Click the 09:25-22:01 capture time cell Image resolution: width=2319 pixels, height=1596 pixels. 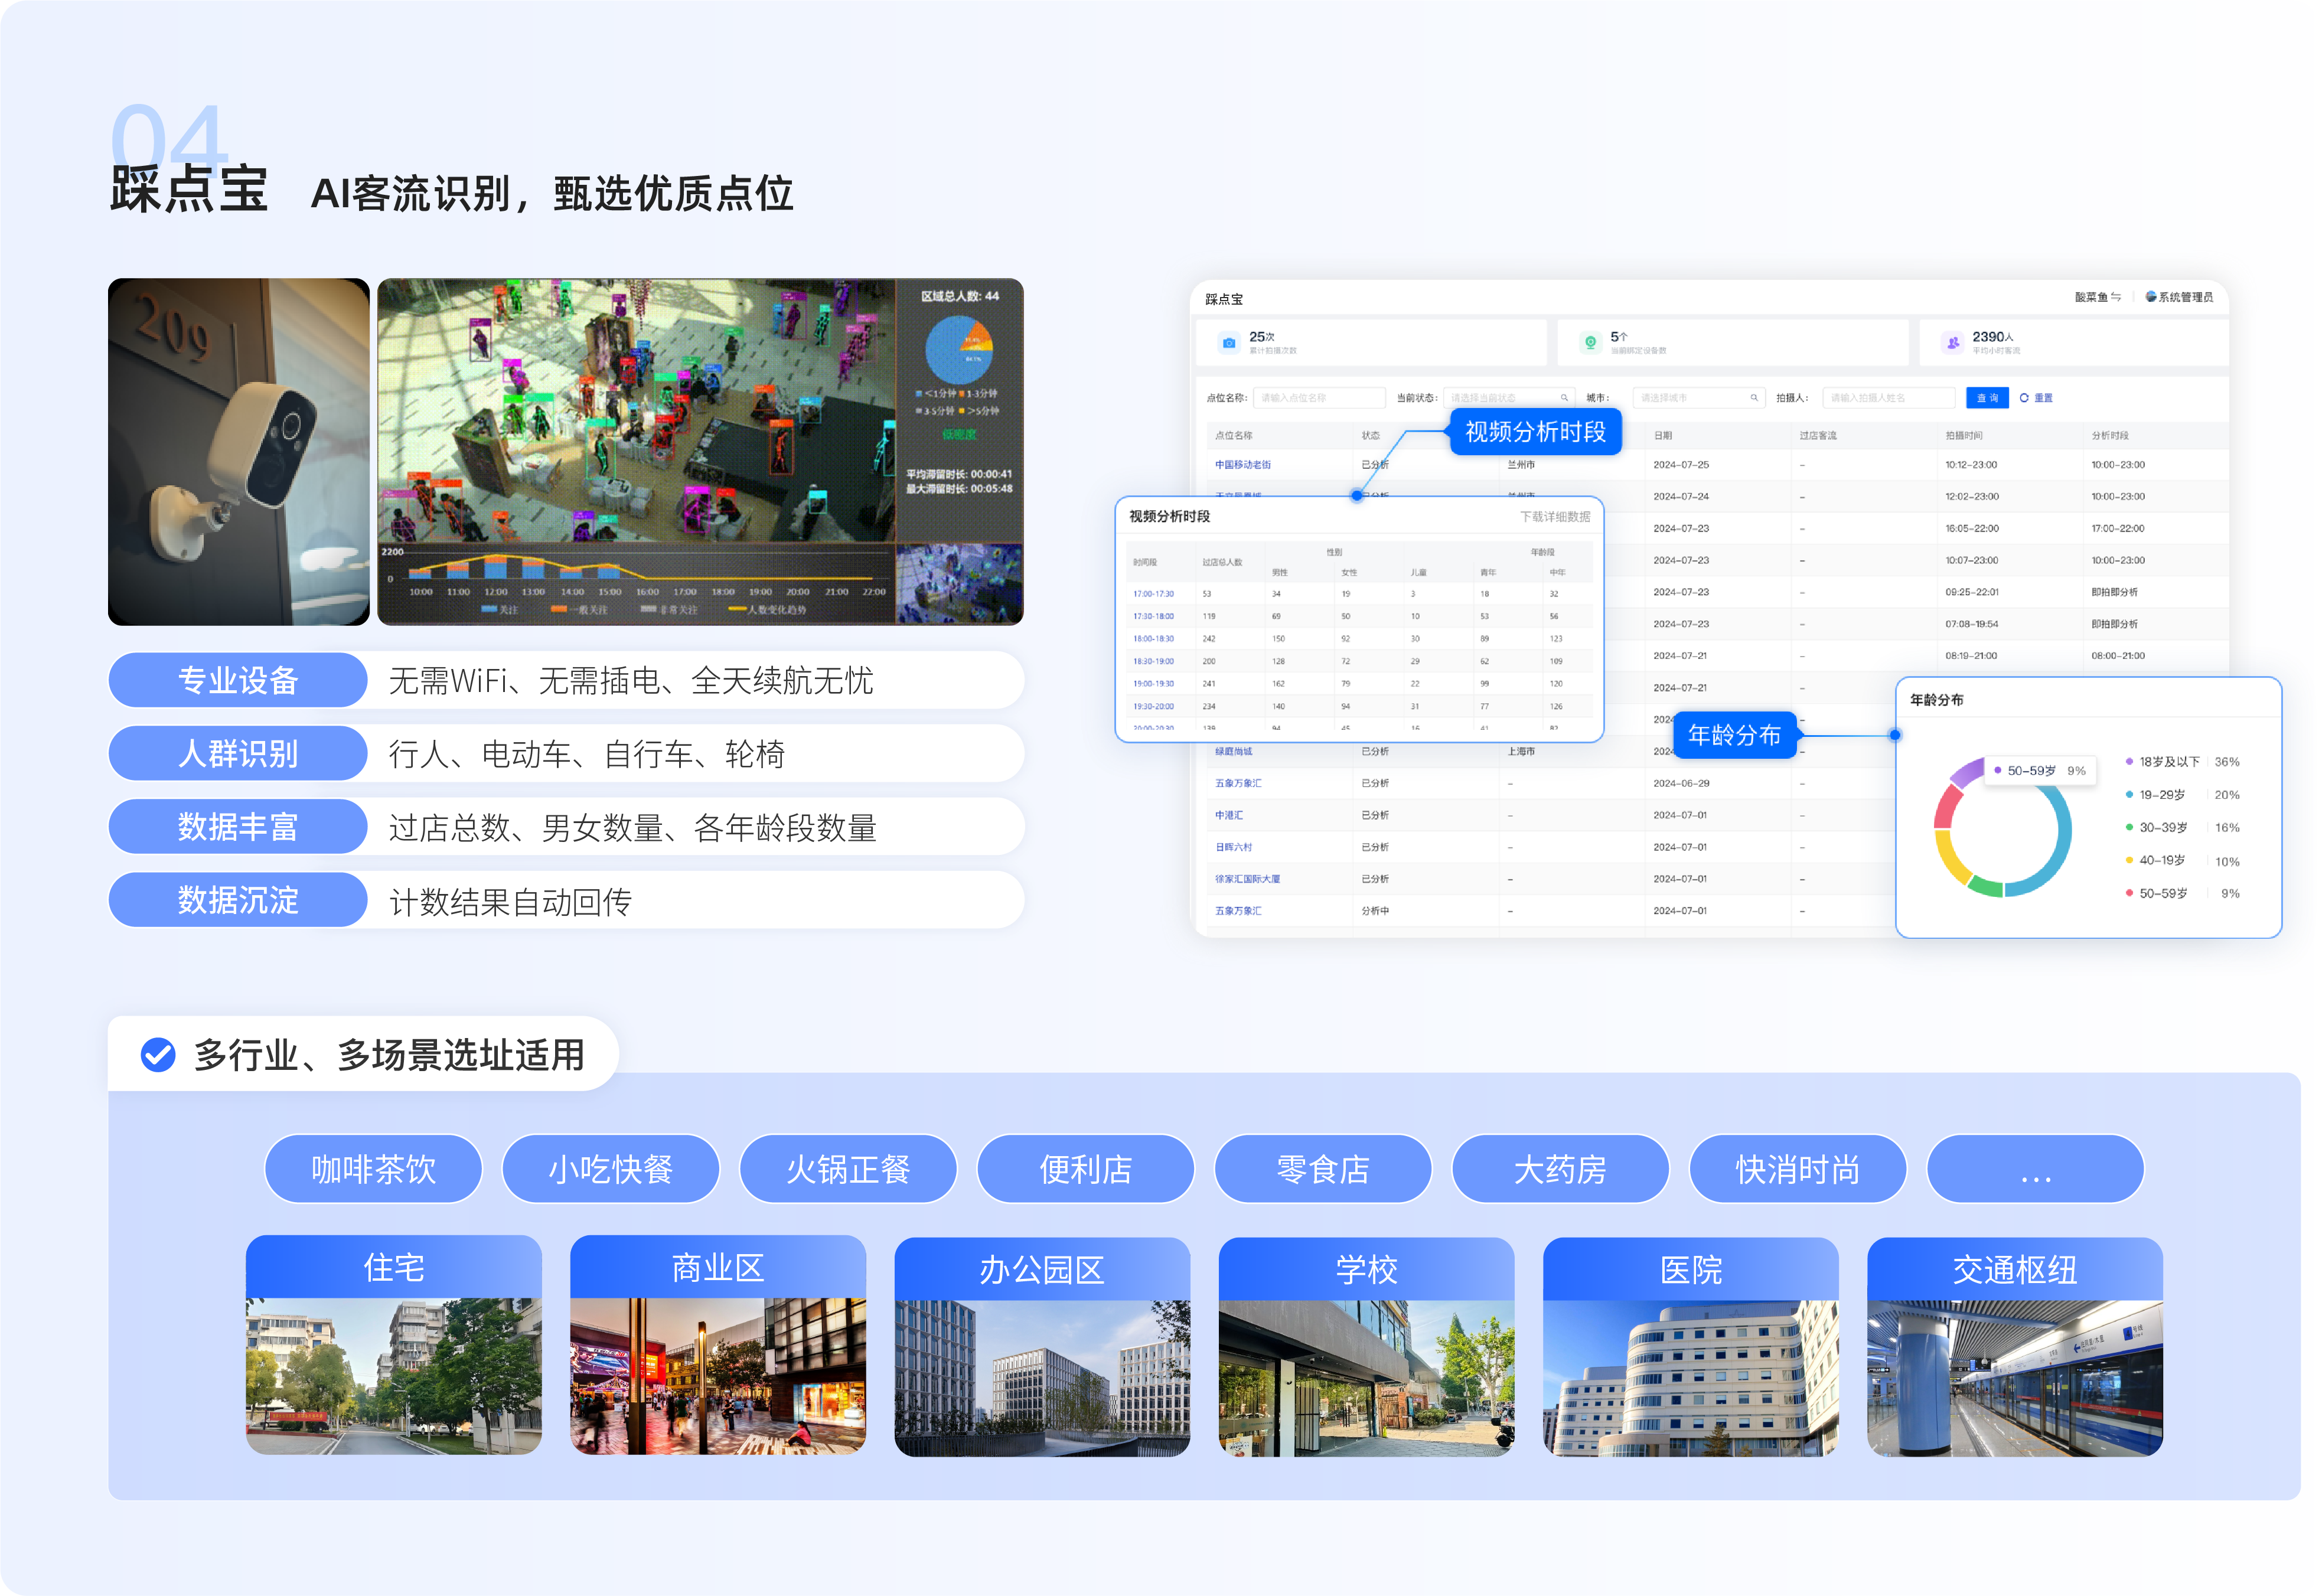(1972, 592)
